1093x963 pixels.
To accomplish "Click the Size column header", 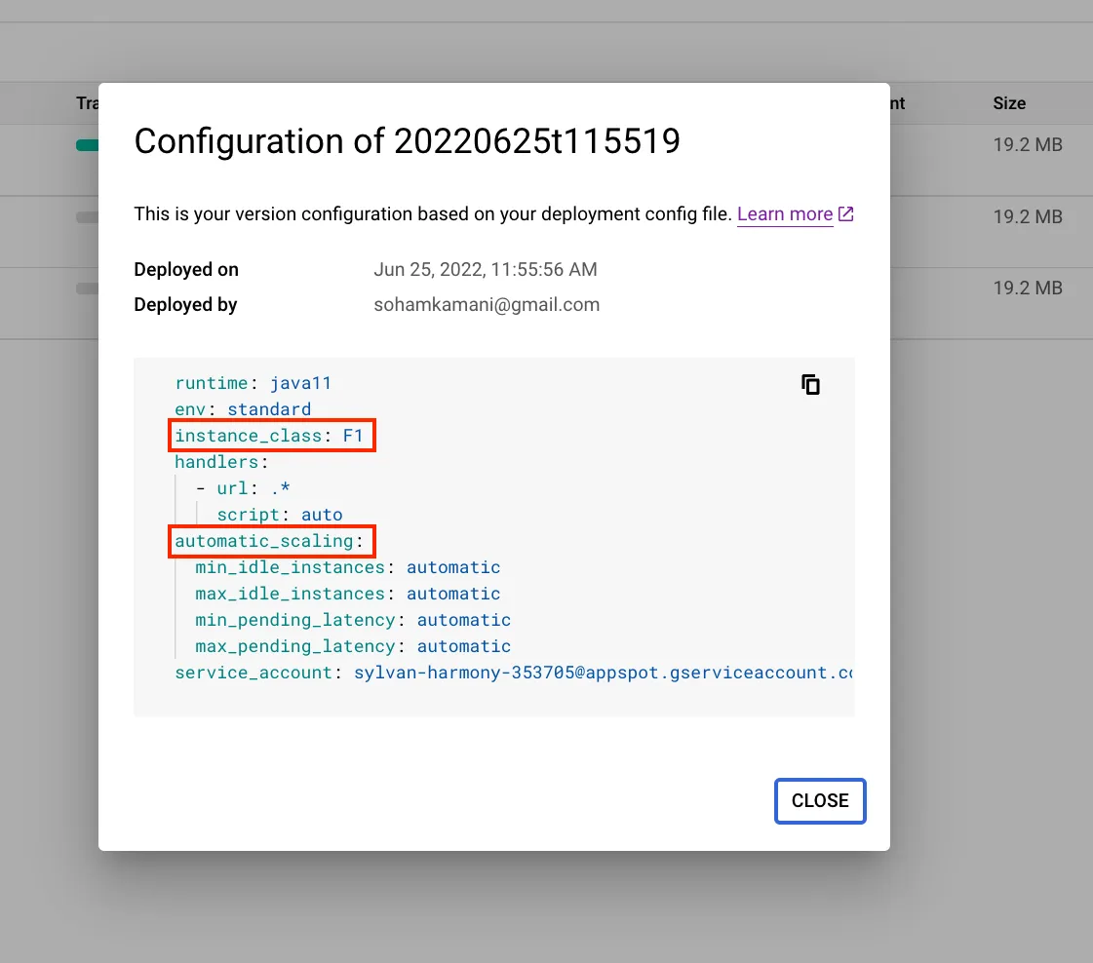I will (x=1009, y=102).
